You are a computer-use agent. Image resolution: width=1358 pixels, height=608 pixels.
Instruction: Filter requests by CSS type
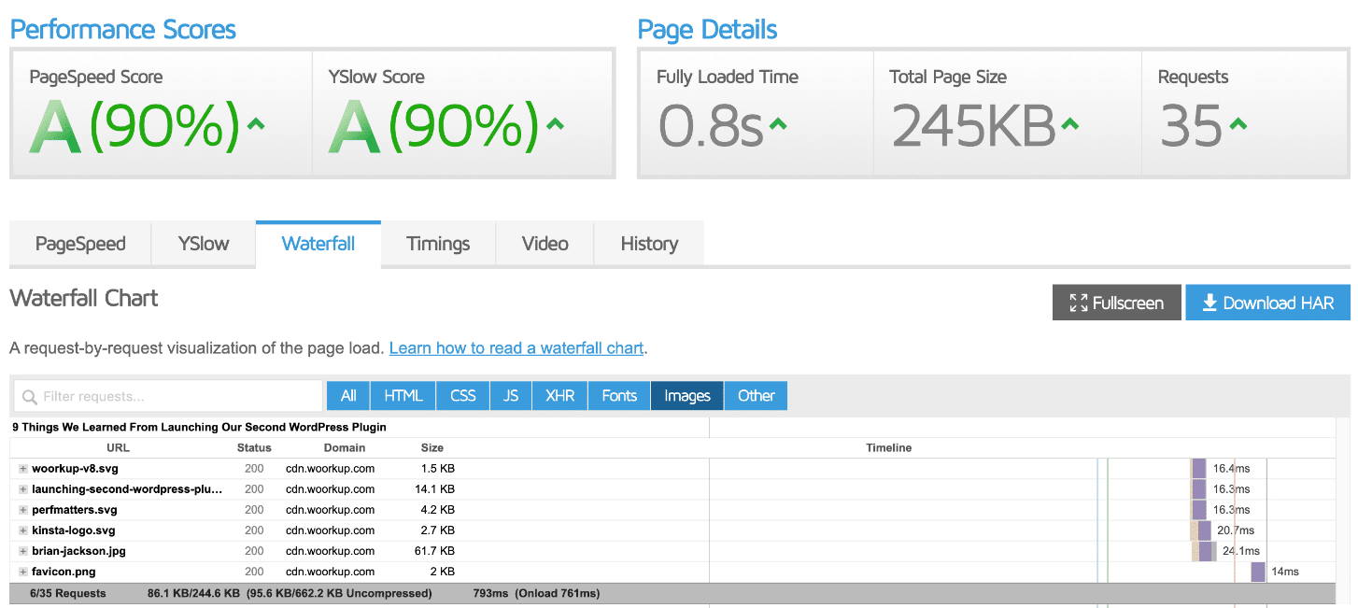click(463, 396)
